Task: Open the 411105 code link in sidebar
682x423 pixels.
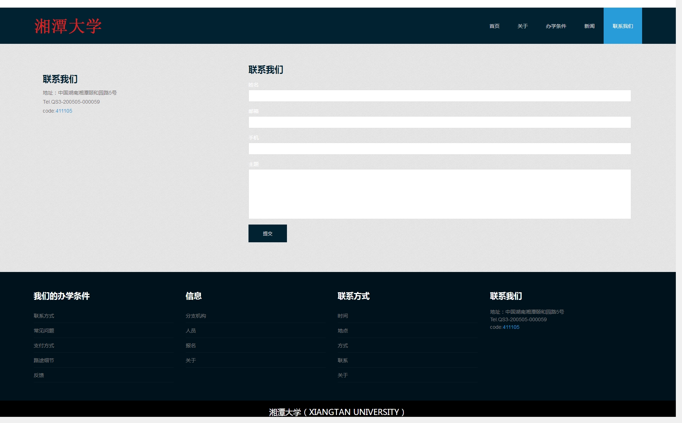Action: click(64, 111)
